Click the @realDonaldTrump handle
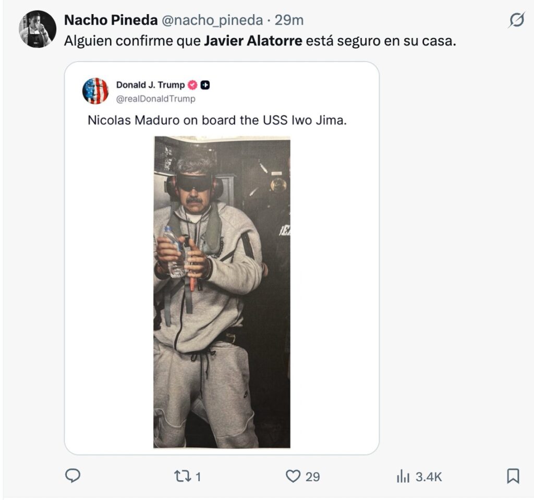The image size is (534, 500). (156, 98)
